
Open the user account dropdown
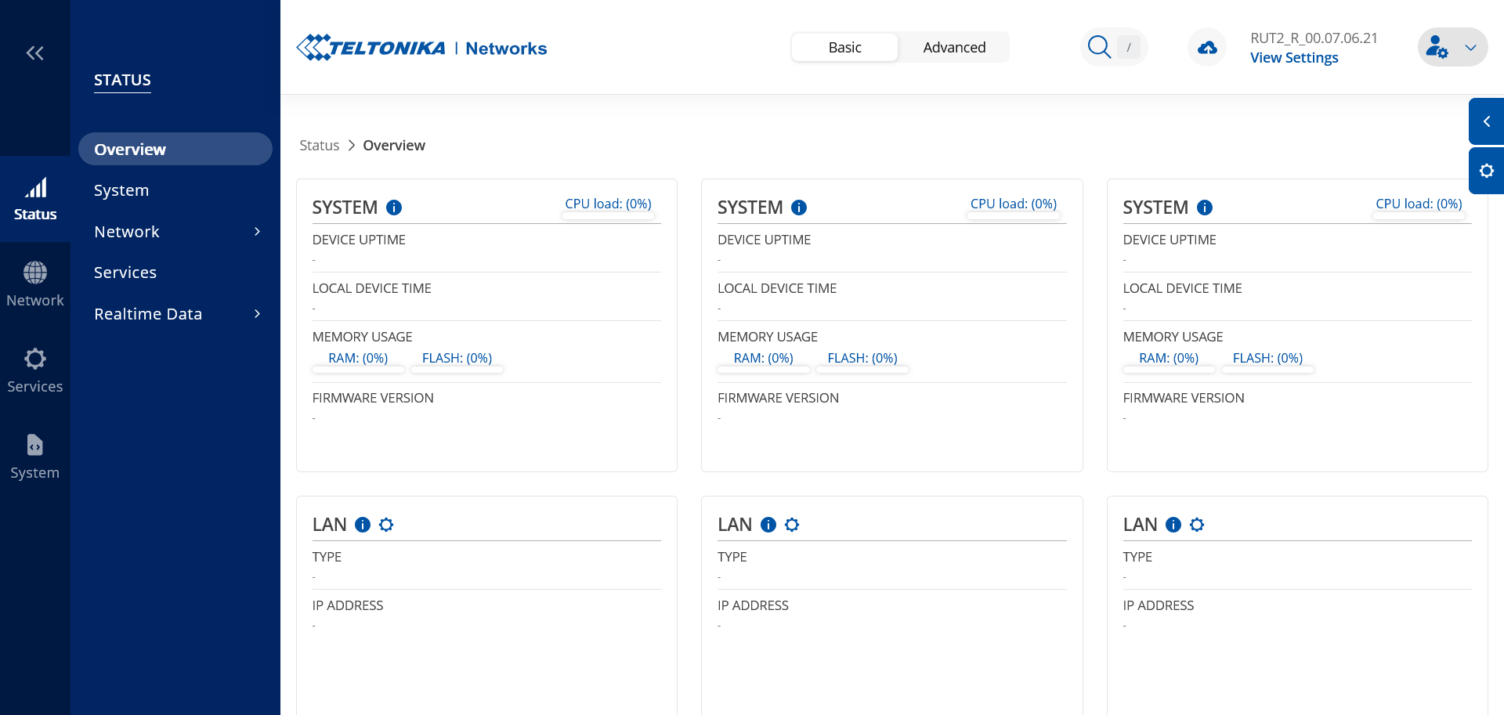click(1452, 48)
